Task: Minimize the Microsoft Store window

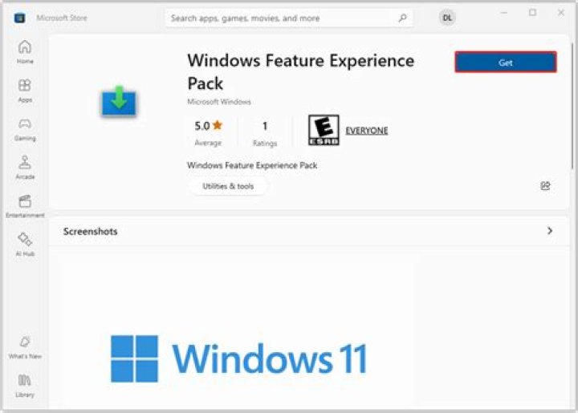Action: (504, 13)
